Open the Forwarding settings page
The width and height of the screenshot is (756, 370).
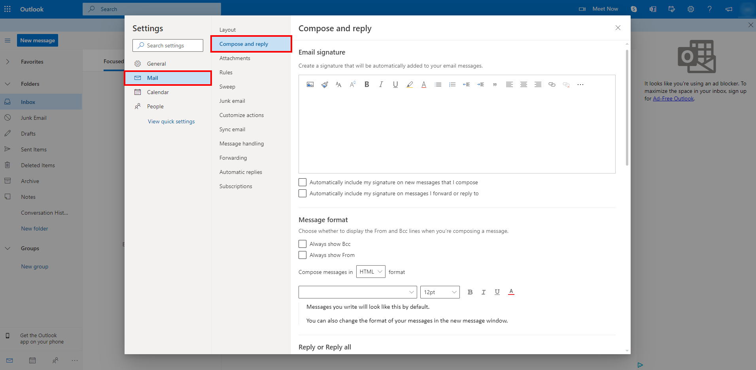coord(233,158)
